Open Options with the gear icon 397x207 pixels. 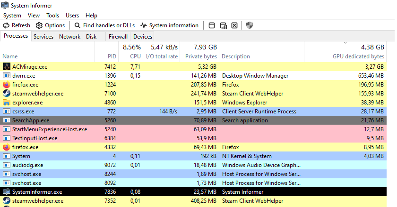pyautogui.click(x=39, y=25)
